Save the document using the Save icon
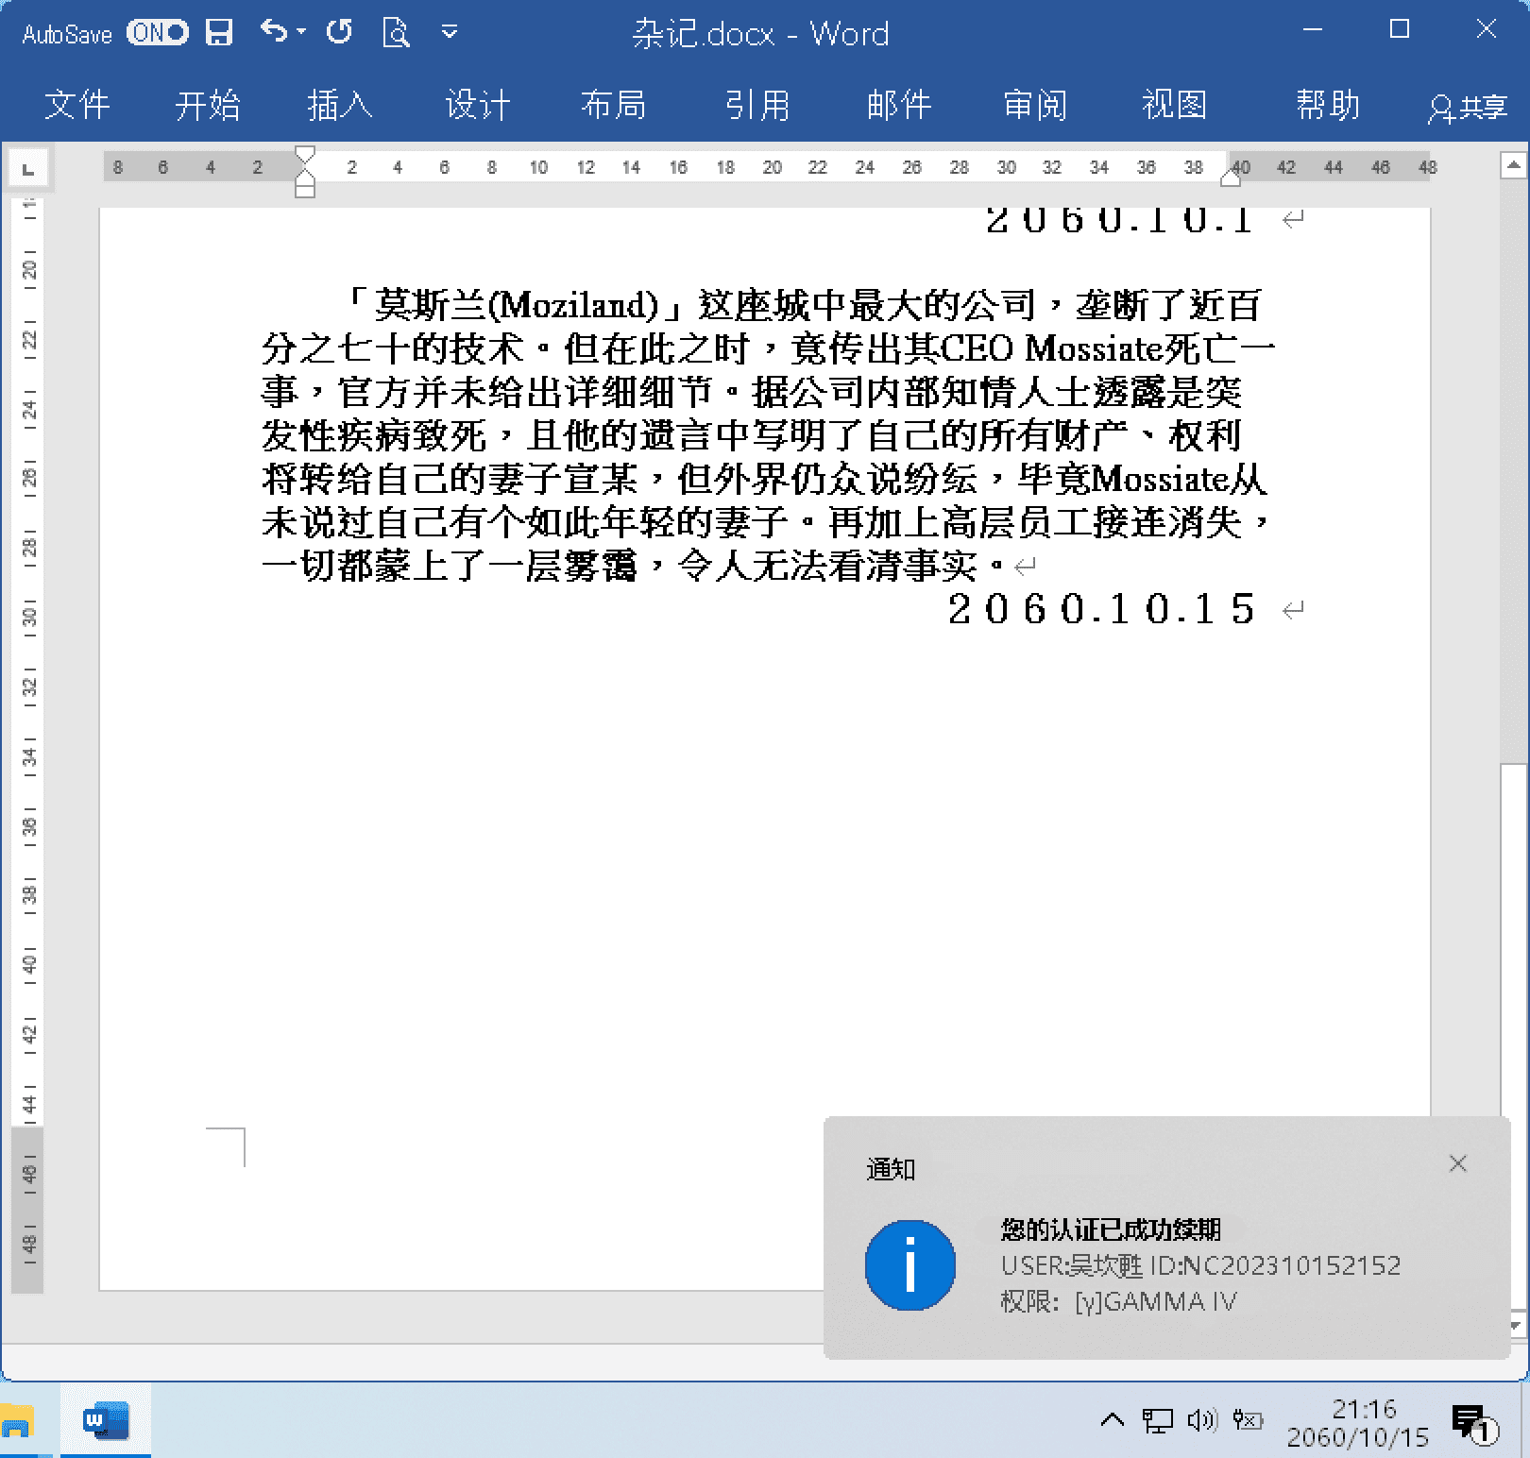1530x1458 pixels. tap(220, 31)
